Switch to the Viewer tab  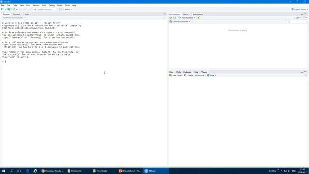(204, 72)
